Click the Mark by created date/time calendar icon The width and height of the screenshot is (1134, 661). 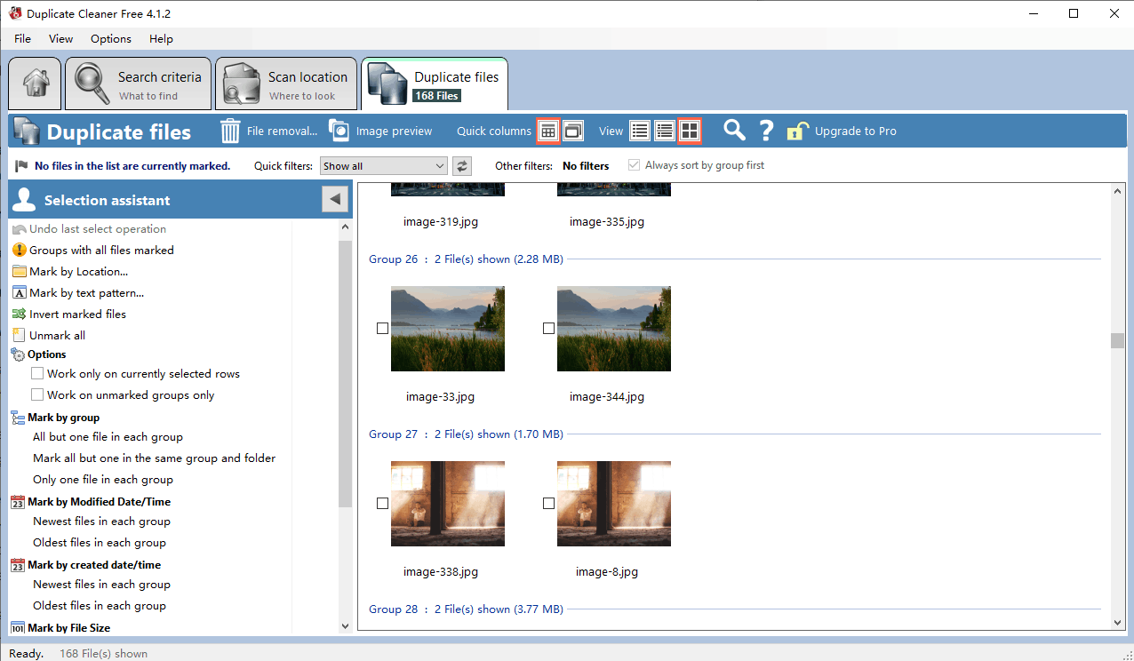19,565
